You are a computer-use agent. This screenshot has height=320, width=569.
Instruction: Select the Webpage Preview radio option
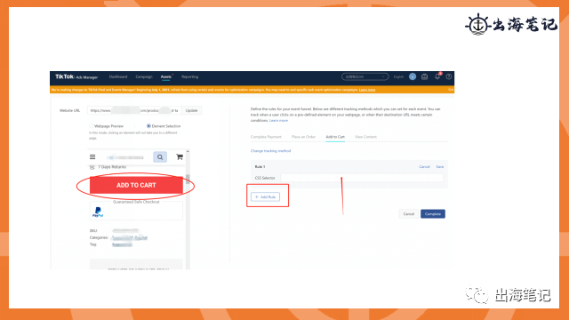(91, 126)
